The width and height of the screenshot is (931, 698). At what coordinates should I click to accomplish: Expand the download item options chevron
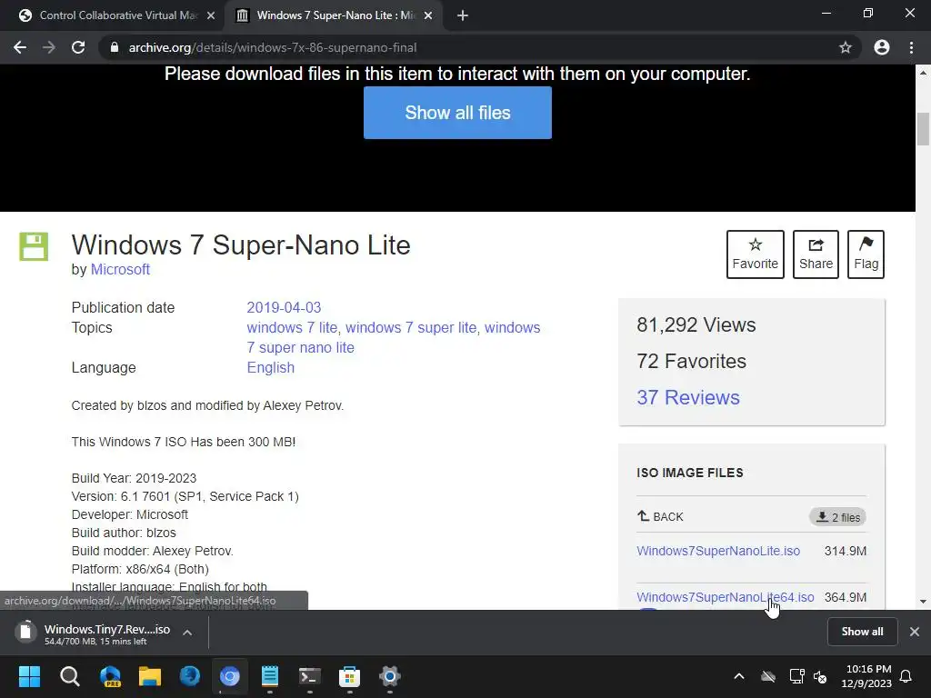[187, 633]
